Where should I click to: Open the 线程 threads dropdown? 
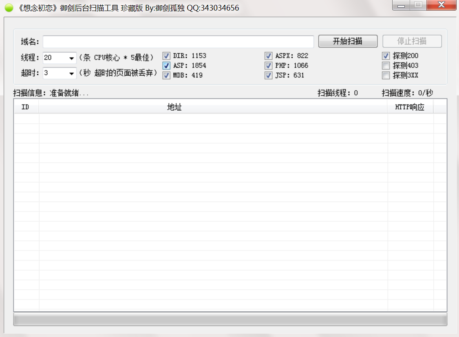(x=71, y=58)
